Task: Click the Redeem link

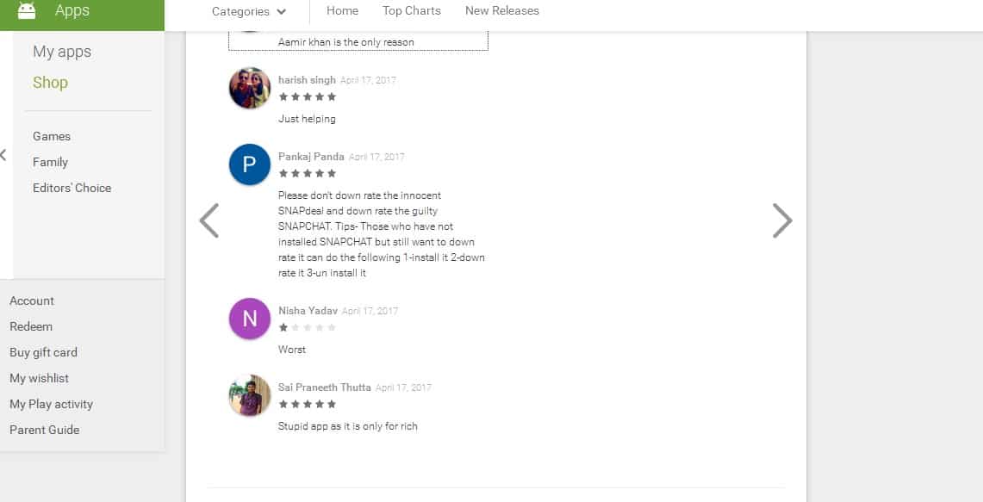Action: pyautogui.click(x=31, y=326)
